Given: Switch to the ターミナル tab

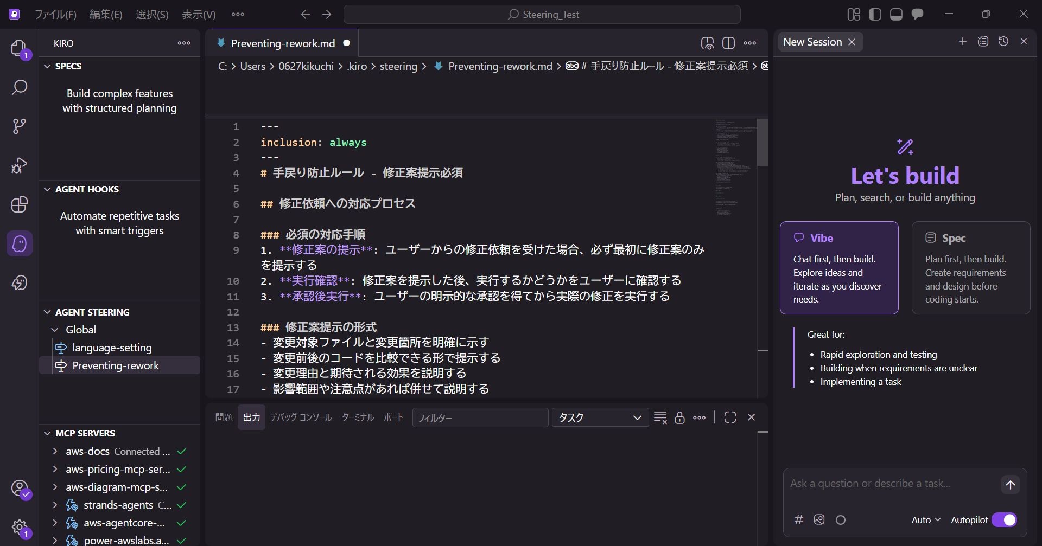Looking at the screenshot, I should point(357,417).
